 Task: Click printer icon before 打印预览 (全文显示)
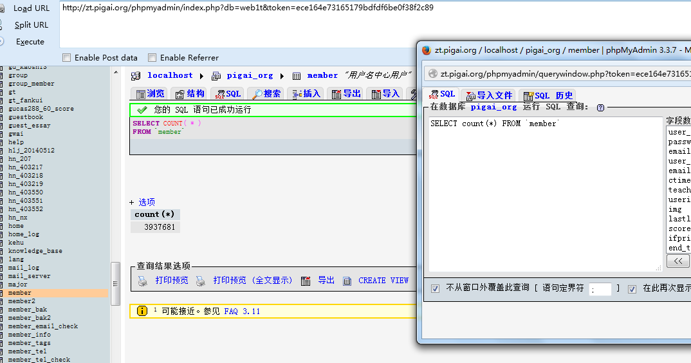201,281
